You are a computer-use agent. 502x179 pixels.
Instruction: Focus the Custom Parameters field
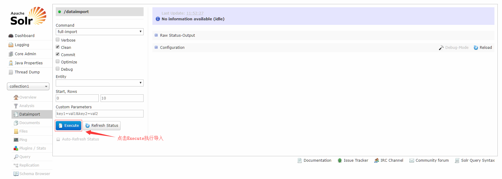[100, 114]
